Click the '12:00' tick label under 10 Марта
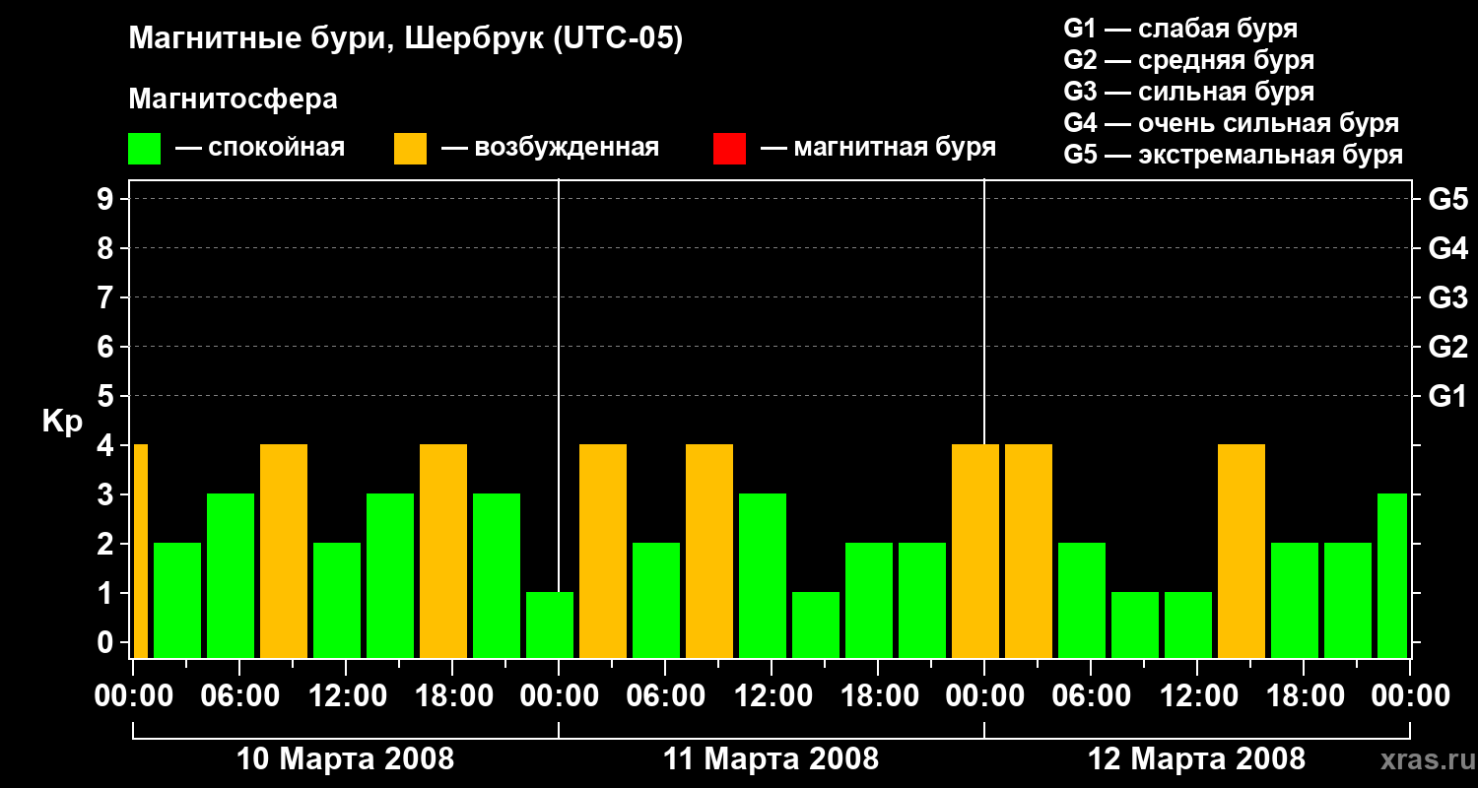The image size is (1478, 788). (346, 695)
